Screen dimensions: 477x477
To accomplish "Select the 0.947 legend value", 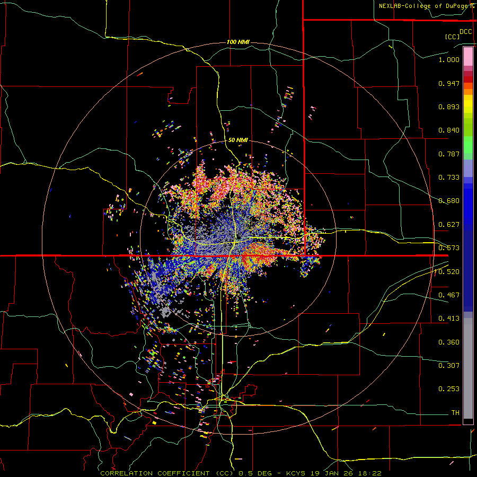I will [x=449, y=83].
